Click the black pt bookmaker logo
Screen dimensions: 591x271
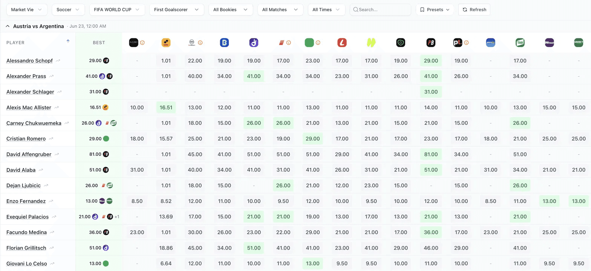coord(458,43)
